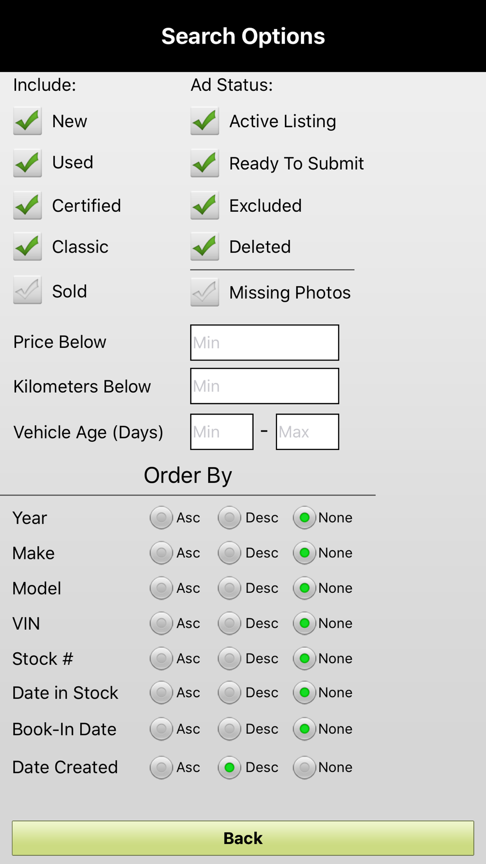Uncheck the Active Listing status
486x864 pixels.
coord(205,121)
